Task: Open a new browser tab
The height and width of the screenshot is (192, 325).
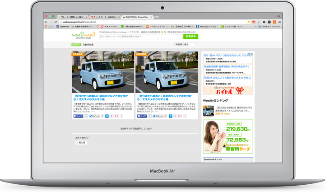Action: (157, 17)
